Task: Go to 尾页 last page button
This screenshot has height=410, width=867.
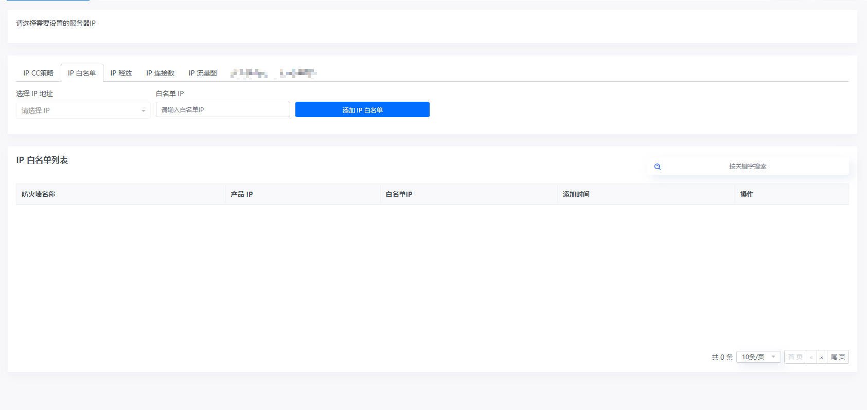Action: pos(838,357)
